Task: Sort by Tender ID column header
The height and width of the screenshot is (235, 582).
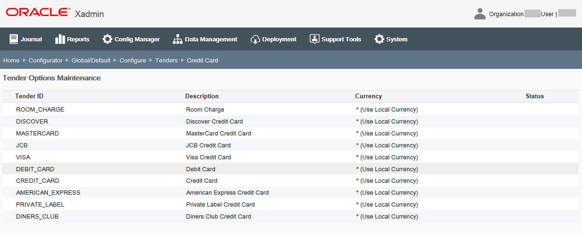Action: tap(29, 96)
